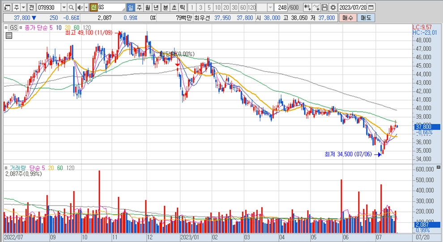Screen dimensions: 443x242
Task: Toggle the small square before GS label
Action: click(x=6, y=28)
